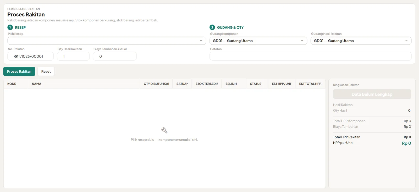
Task: Click the Total HPP Rakitan label
Action: point(347,137)
